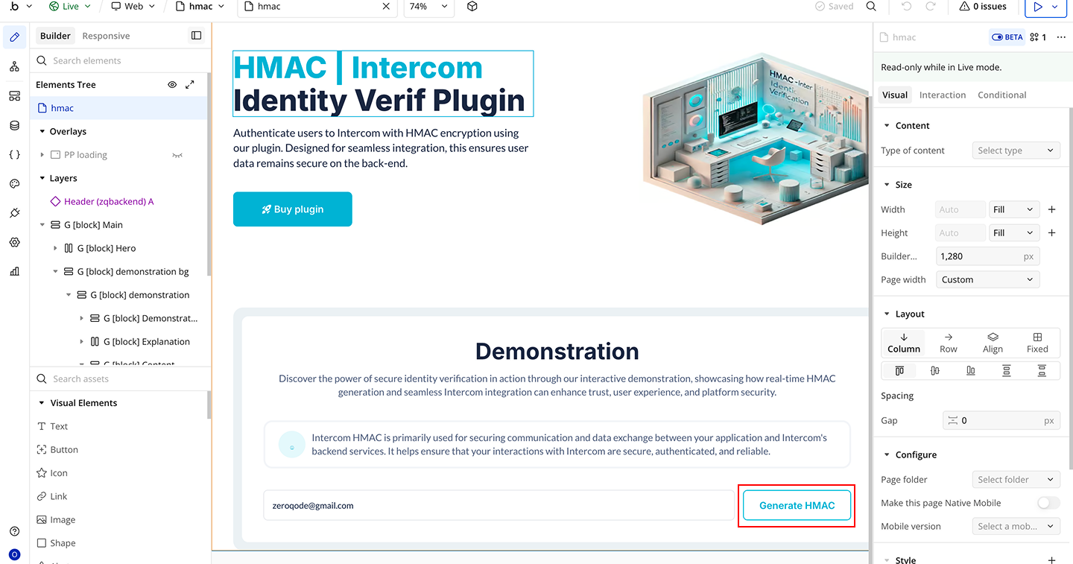Click the zeroqode@gmail.com email input
Image resolution: width=1073 pixels, height=564 pixels.
(499, 506)
